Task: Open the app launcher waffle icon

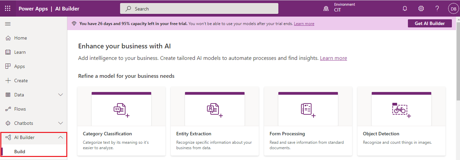Action: pos(8,8)
